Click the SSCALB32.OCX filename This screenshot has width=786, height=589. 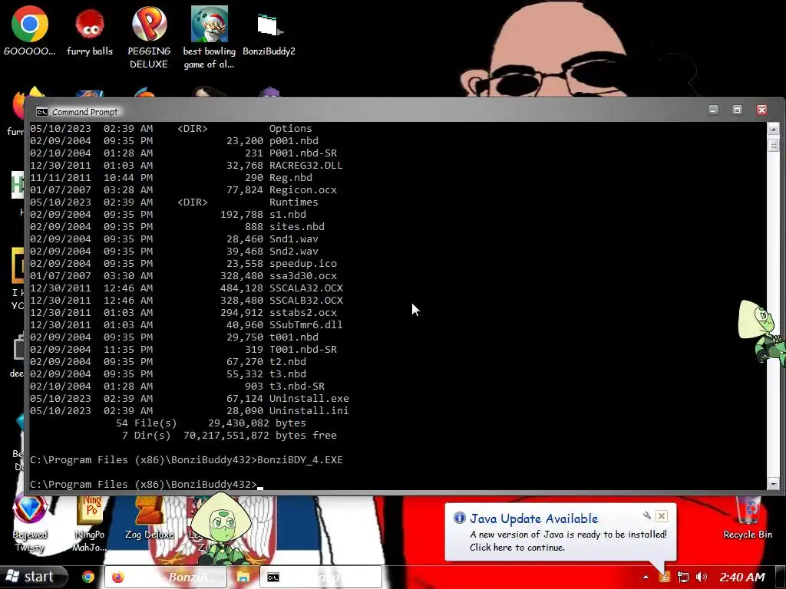305,301
